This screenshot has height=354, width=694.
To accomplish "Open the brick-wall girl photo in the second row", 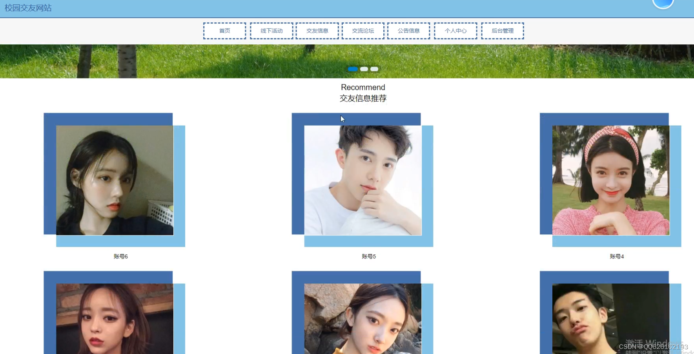I will (x=115, y=319).
